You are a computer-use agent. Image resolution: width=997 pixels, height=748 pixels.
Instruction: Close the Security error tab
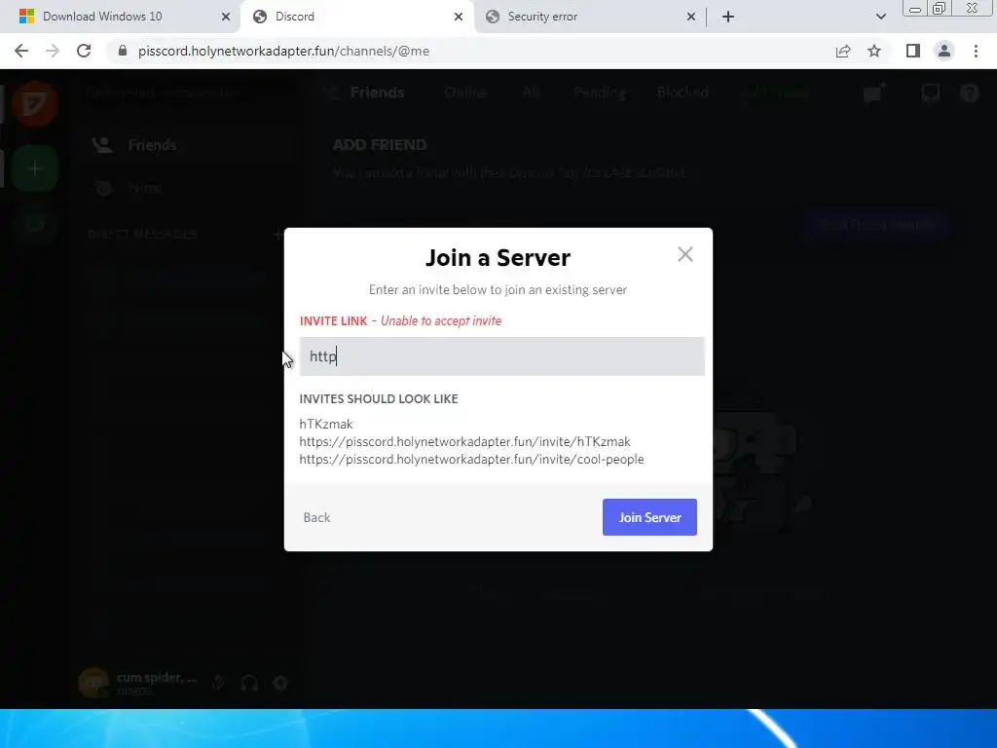click(691, 17)
